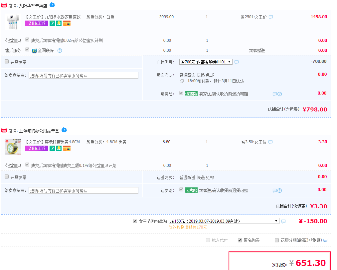
Task: Click the ¥798.00 store total
Action: click(315, 109)
